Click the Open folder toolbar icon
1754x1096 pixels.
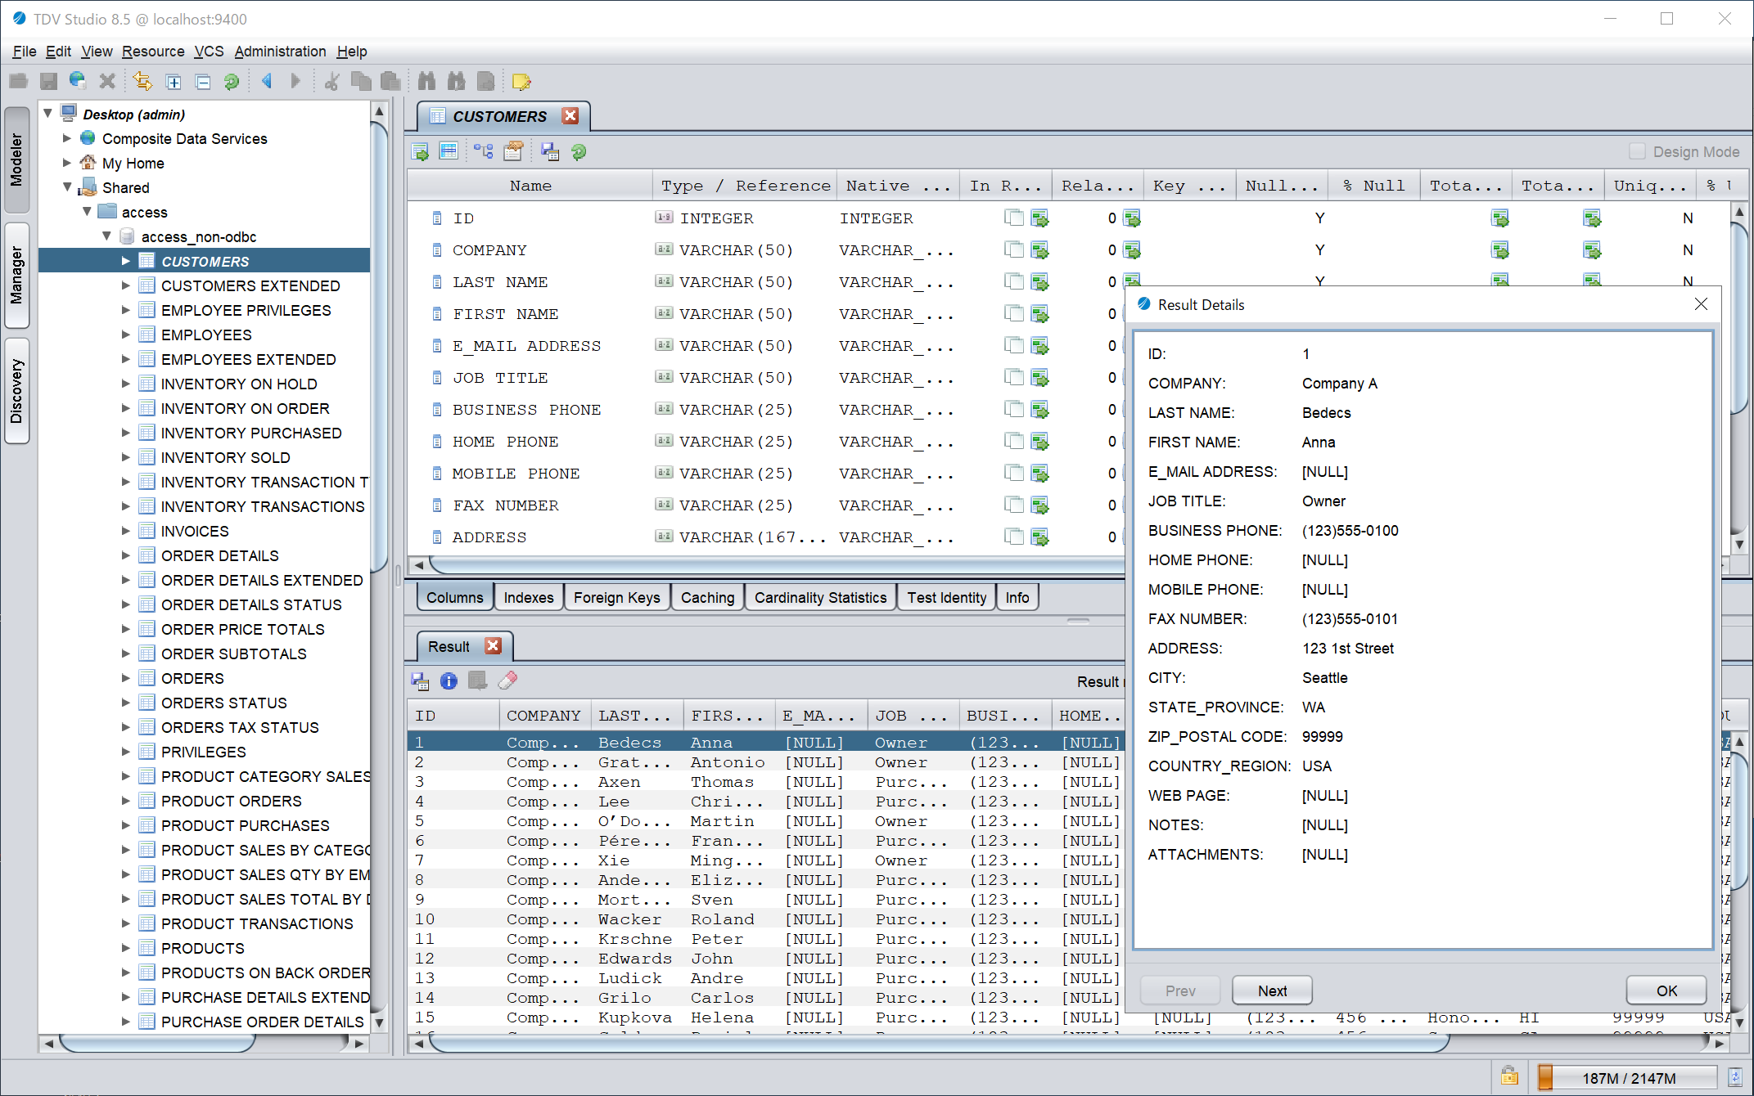[x=19, y=81]
